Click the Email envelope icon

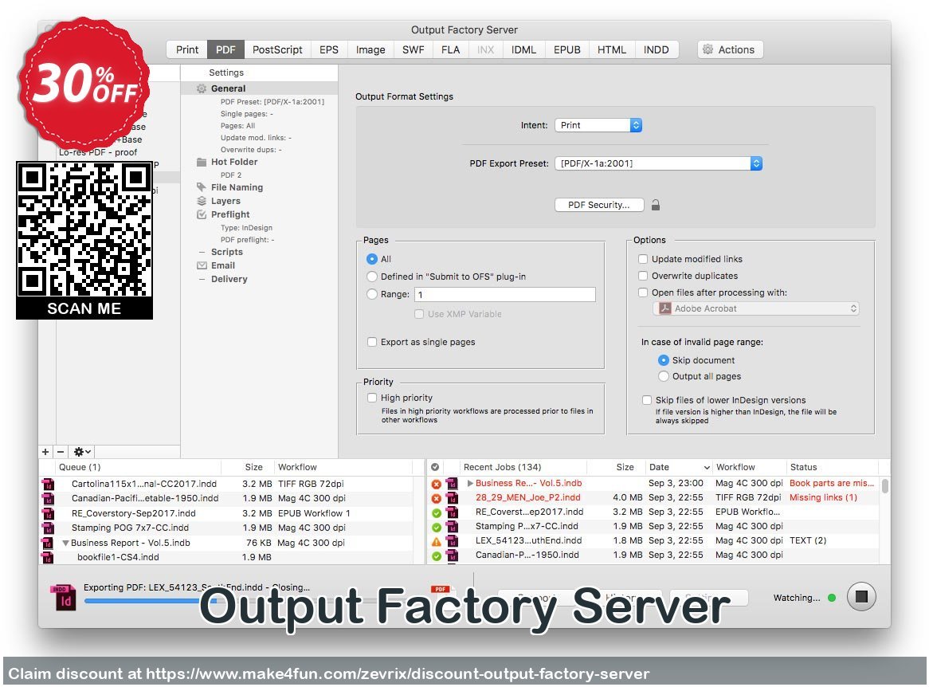(202, 265)
